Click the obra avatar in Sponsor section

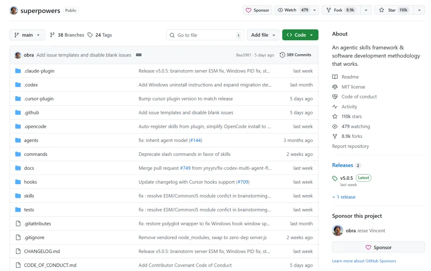pos(338,230)
